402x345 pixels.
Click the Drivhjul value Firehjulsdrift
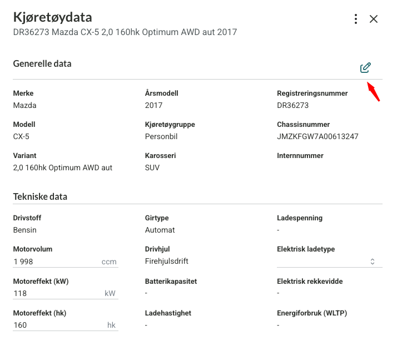(x=166, y=261)
